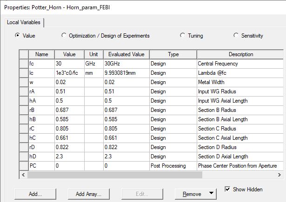Click the 'Central Frequency' description cell
286x202 pixels.
[240, 64]
